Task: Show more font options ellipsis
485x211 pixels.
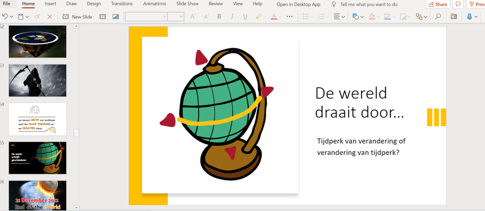Action: [290, 17]
